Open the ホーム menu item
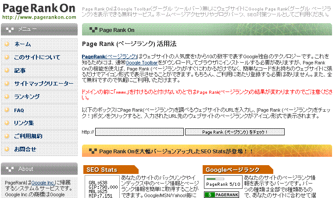 point(39,44)
